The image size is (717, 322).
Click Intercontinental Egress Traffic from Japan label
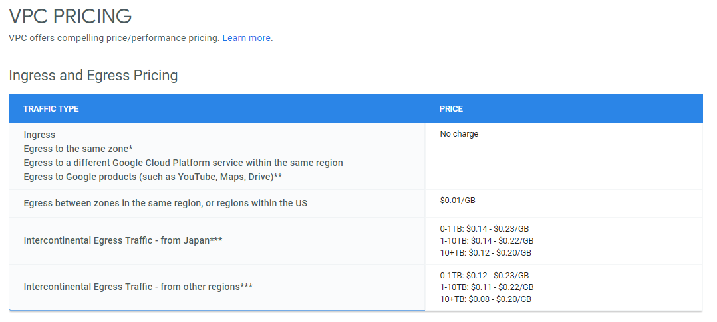[122, 240]
